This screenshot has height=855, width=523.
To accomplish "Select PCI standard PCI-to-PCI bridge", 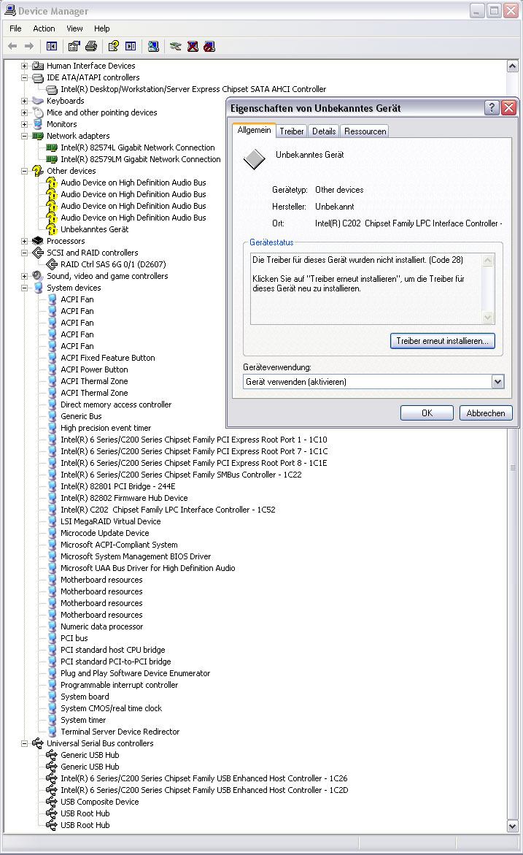I will [115, 662].
